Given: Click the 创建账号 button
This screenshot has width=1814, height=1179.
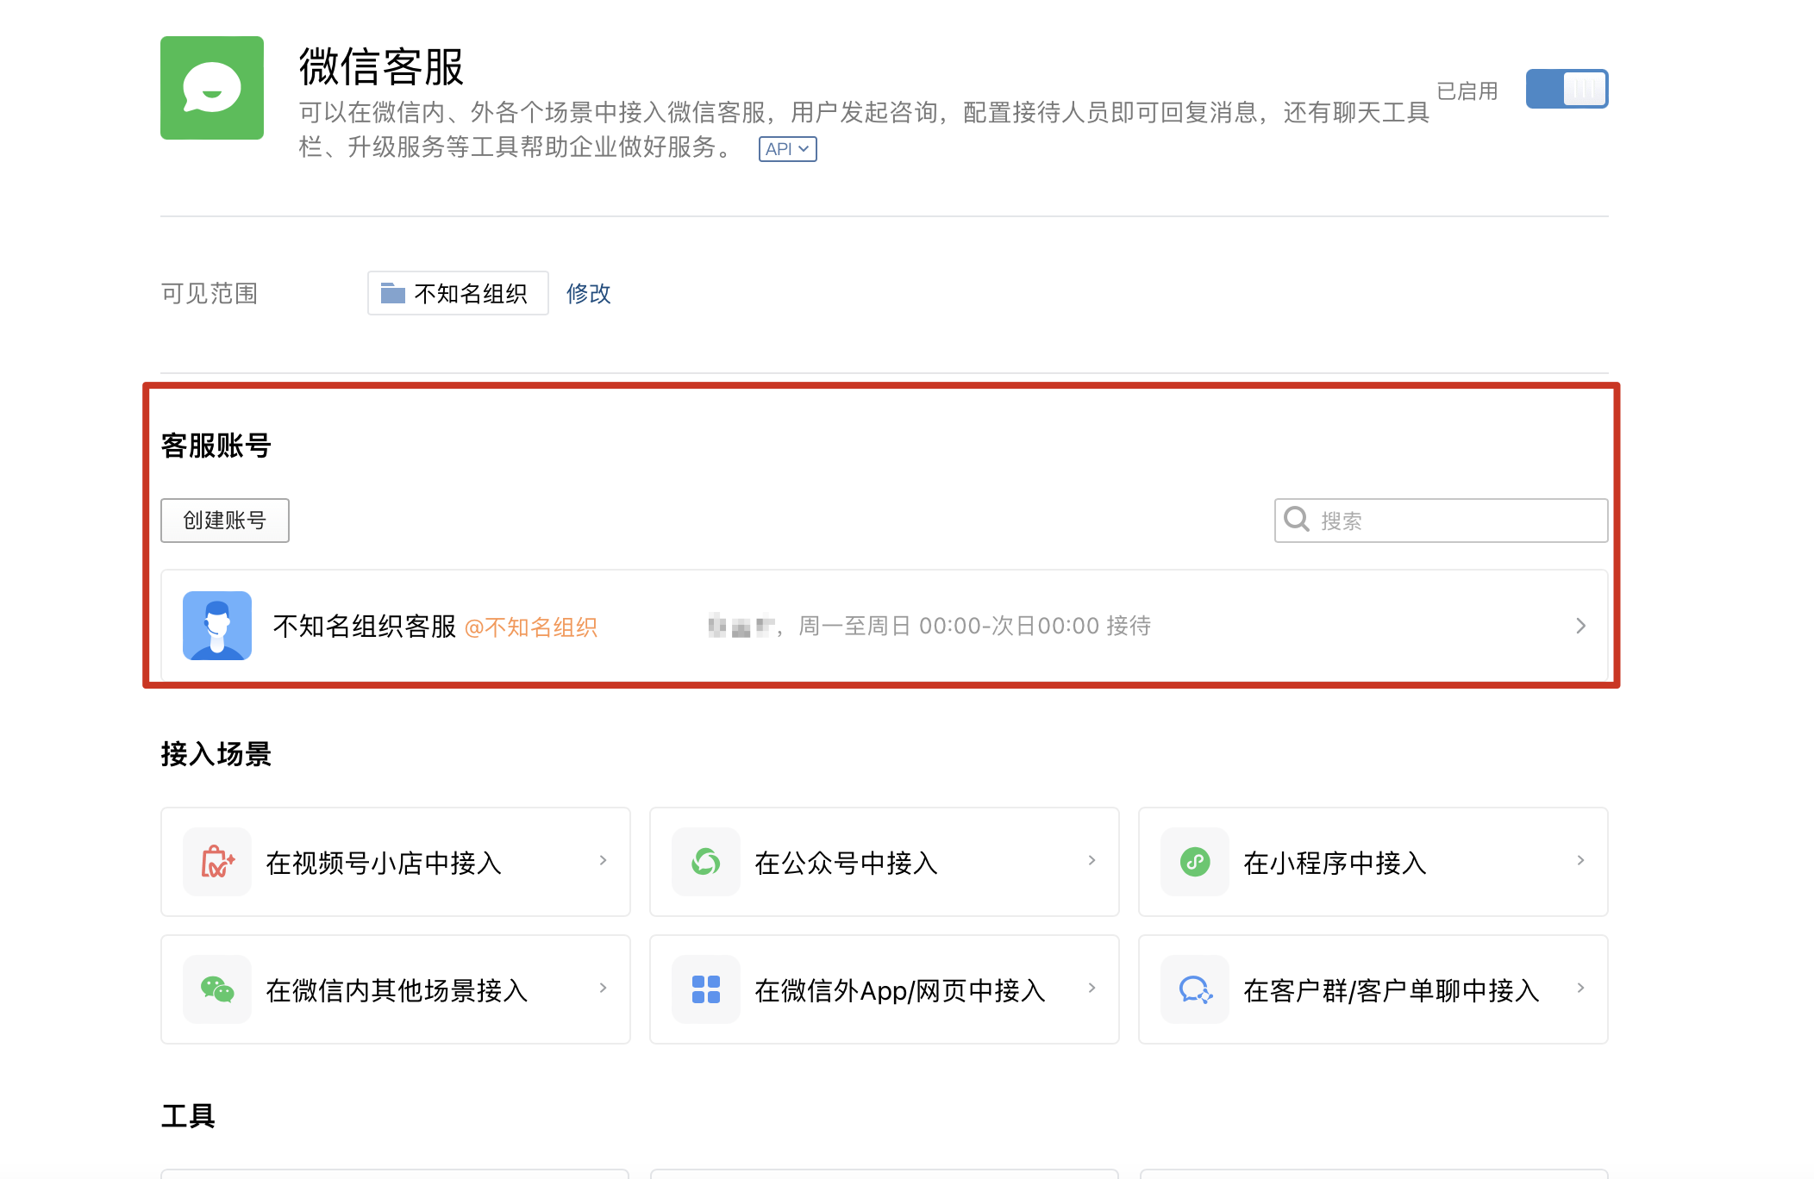Looking at the screenshot, I should pyautogui.click(x=225, y=521).
